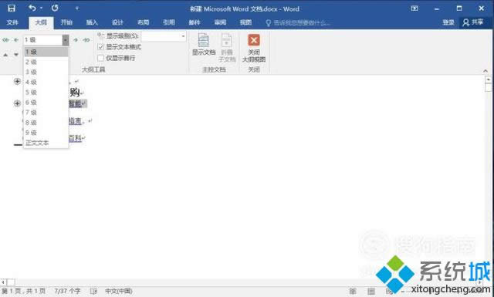This screenshot has height=297, width=494.
Task: Click the second outline plus symbol
Action: 17,103
